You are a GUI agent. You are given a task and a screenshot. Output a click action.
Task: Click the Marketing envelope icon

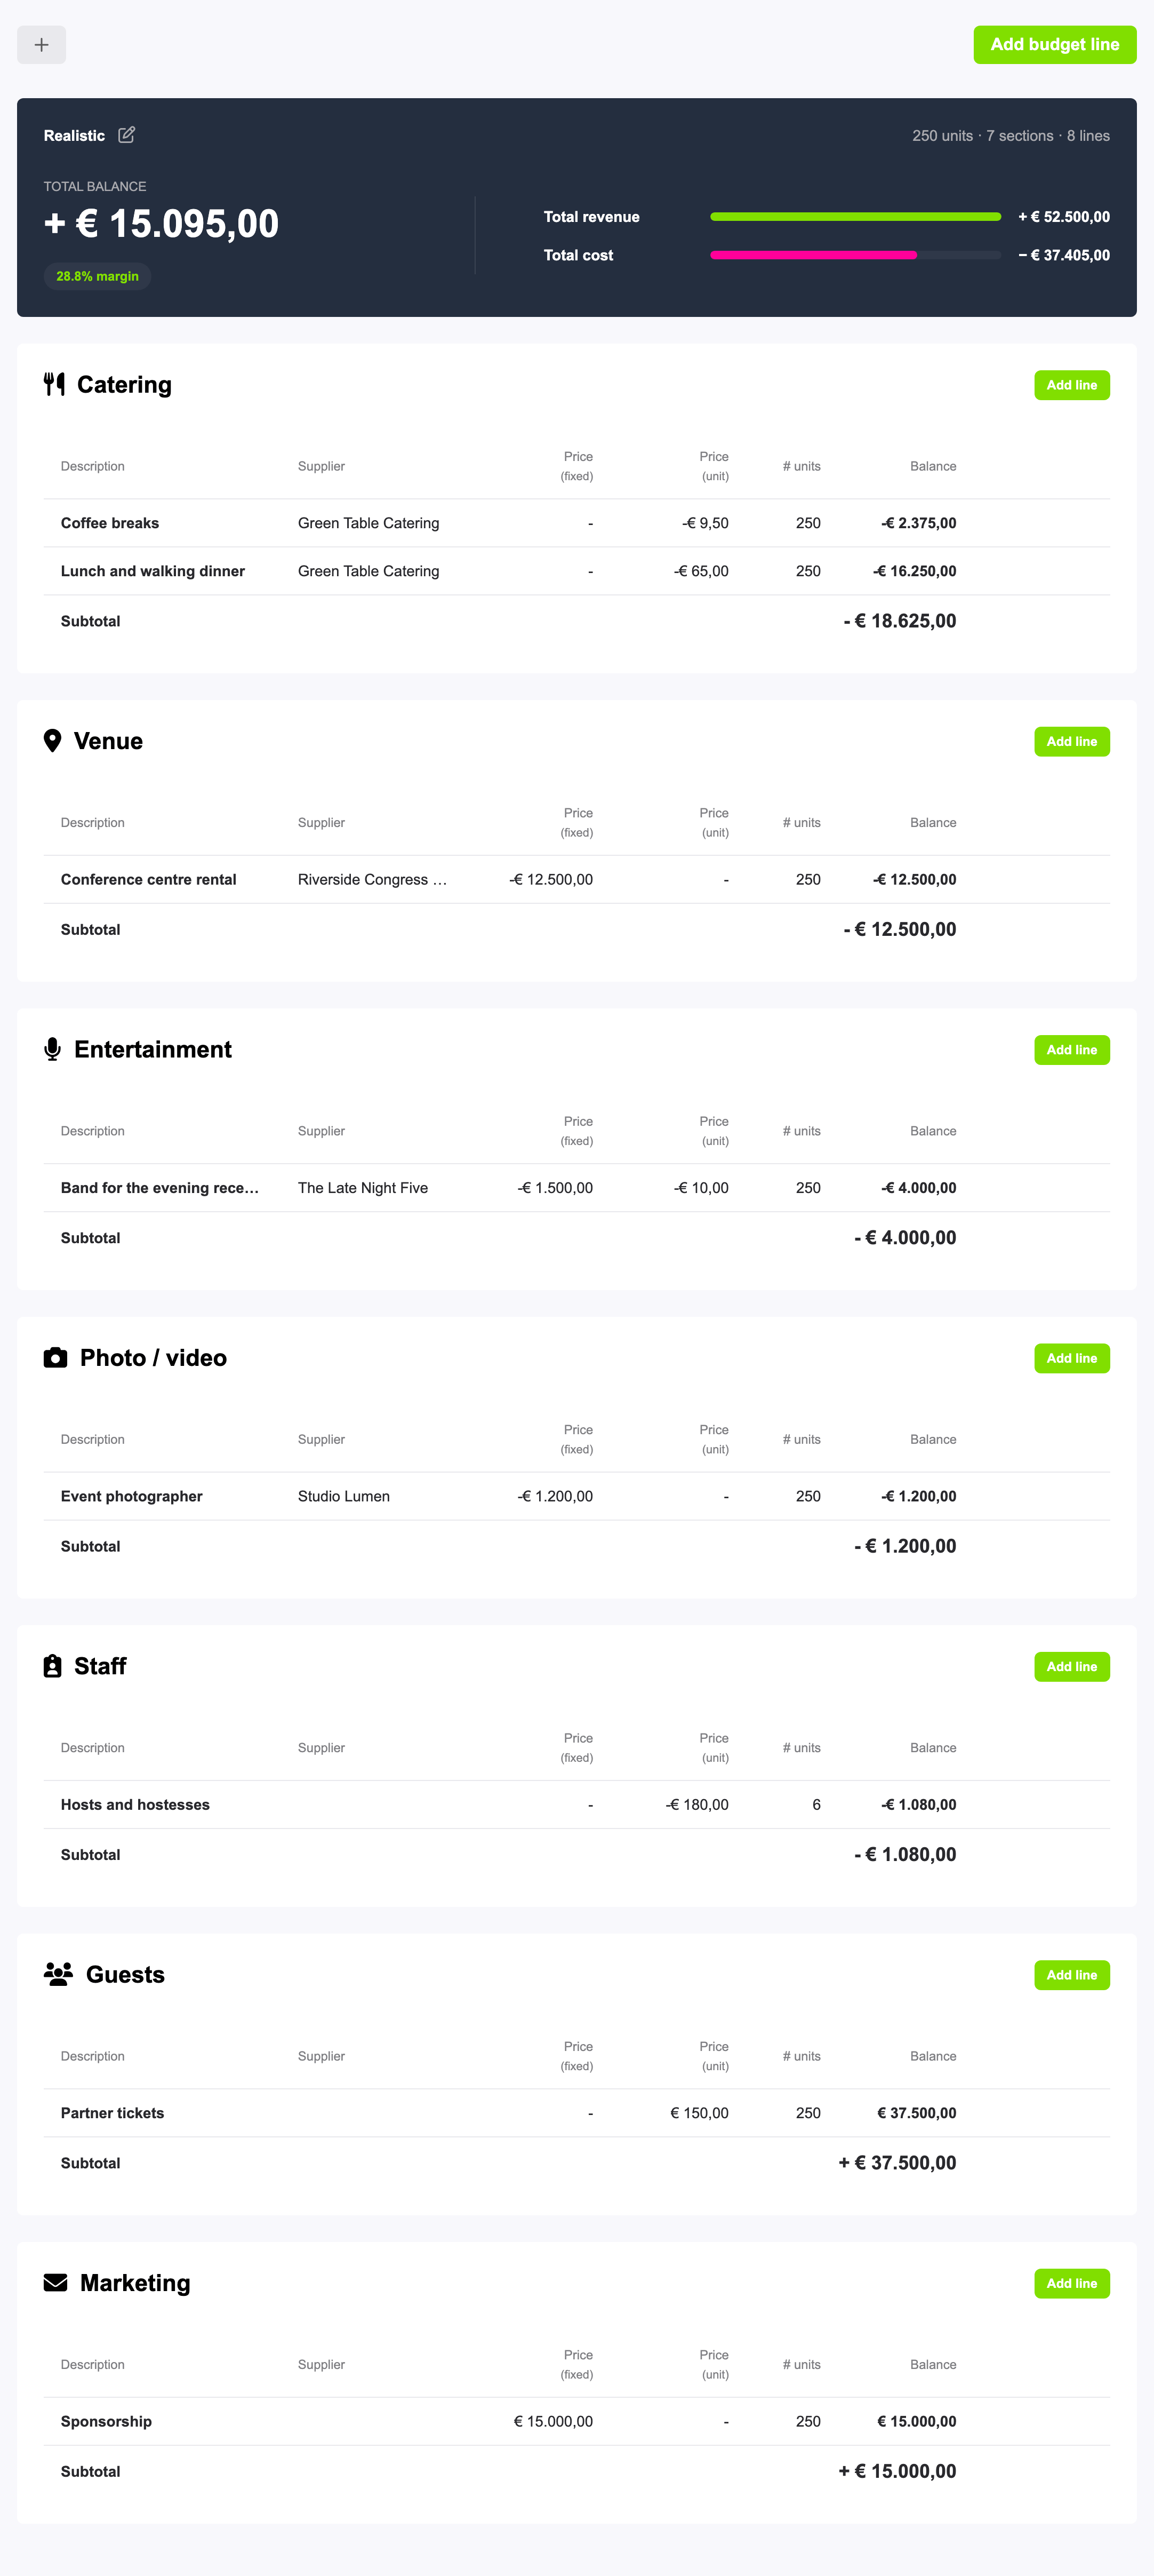pos(56,2282)
